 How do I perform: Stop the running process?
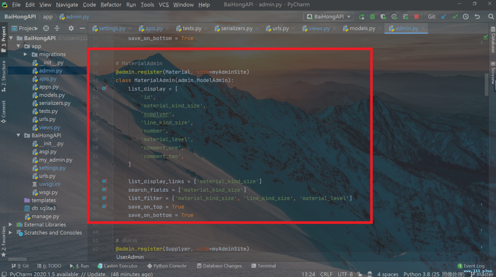(x=417, y=17)
